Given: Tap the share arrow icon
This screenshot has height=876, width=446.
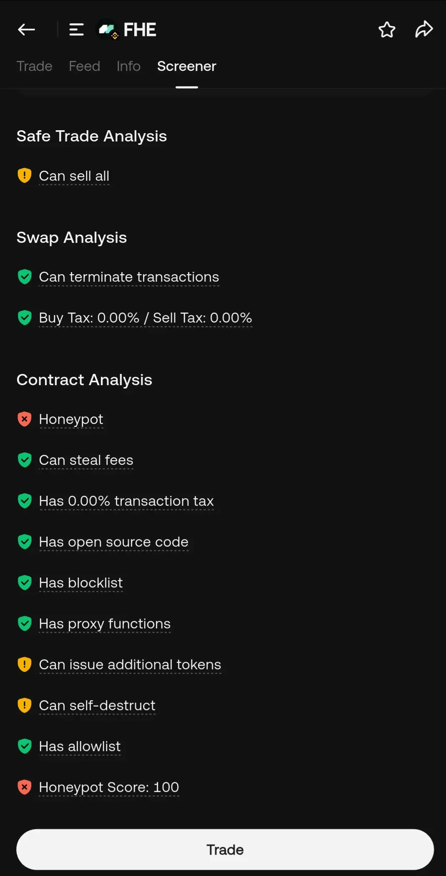Looking at the screenshot, I should point(424,30).
